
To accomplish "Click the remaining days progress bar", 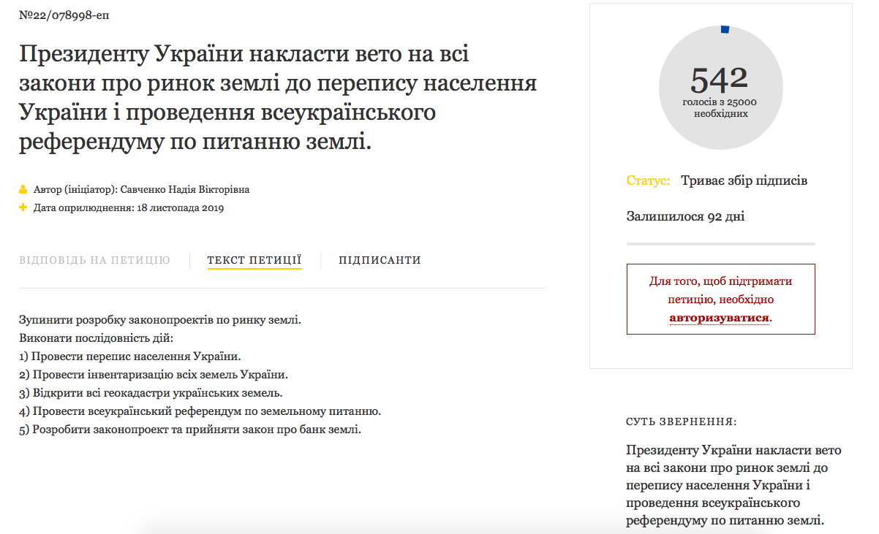I will 720,243.
